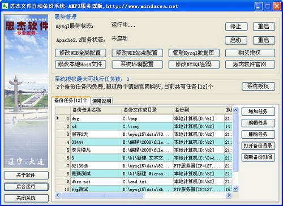Switch to the 使用说明 tab
This screenshot has width=283, height=206.
101,101
